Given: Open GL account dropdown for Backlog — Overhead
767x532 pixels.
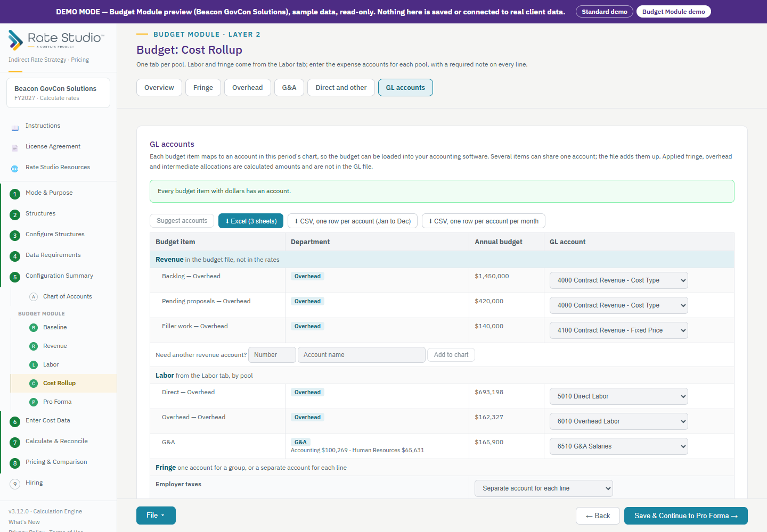Looking at the screenshot, I should pyautogui.click(x=618, y=280).
